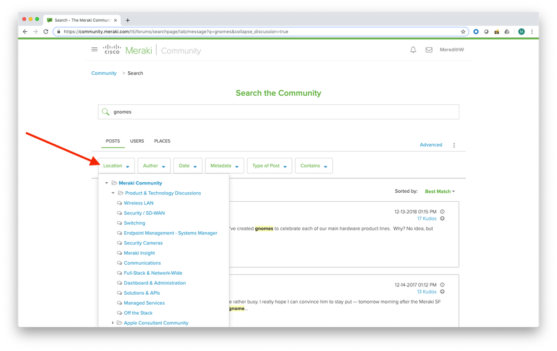
Task: Change sort order from Best Match
Action: point(439,192)
